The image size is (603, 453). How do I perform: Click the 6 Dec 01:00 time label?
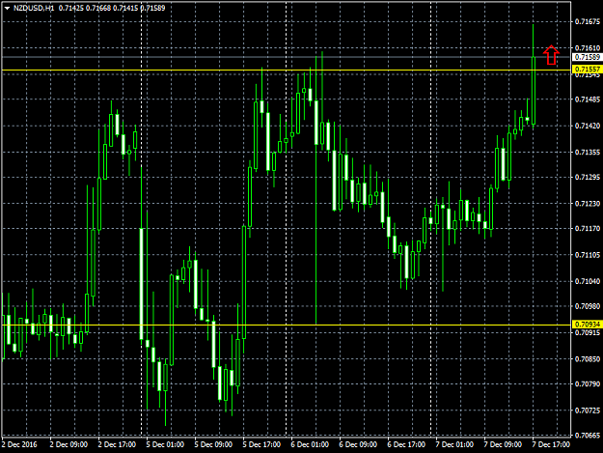[310, 444]
